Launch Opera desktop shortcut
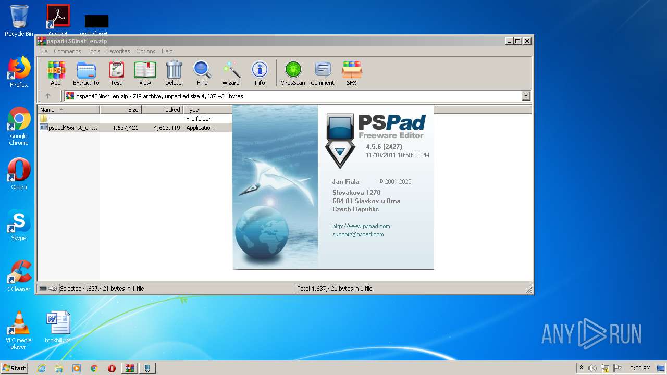The height and width of the screenshot is (375, 667). (x=19, y=174)
